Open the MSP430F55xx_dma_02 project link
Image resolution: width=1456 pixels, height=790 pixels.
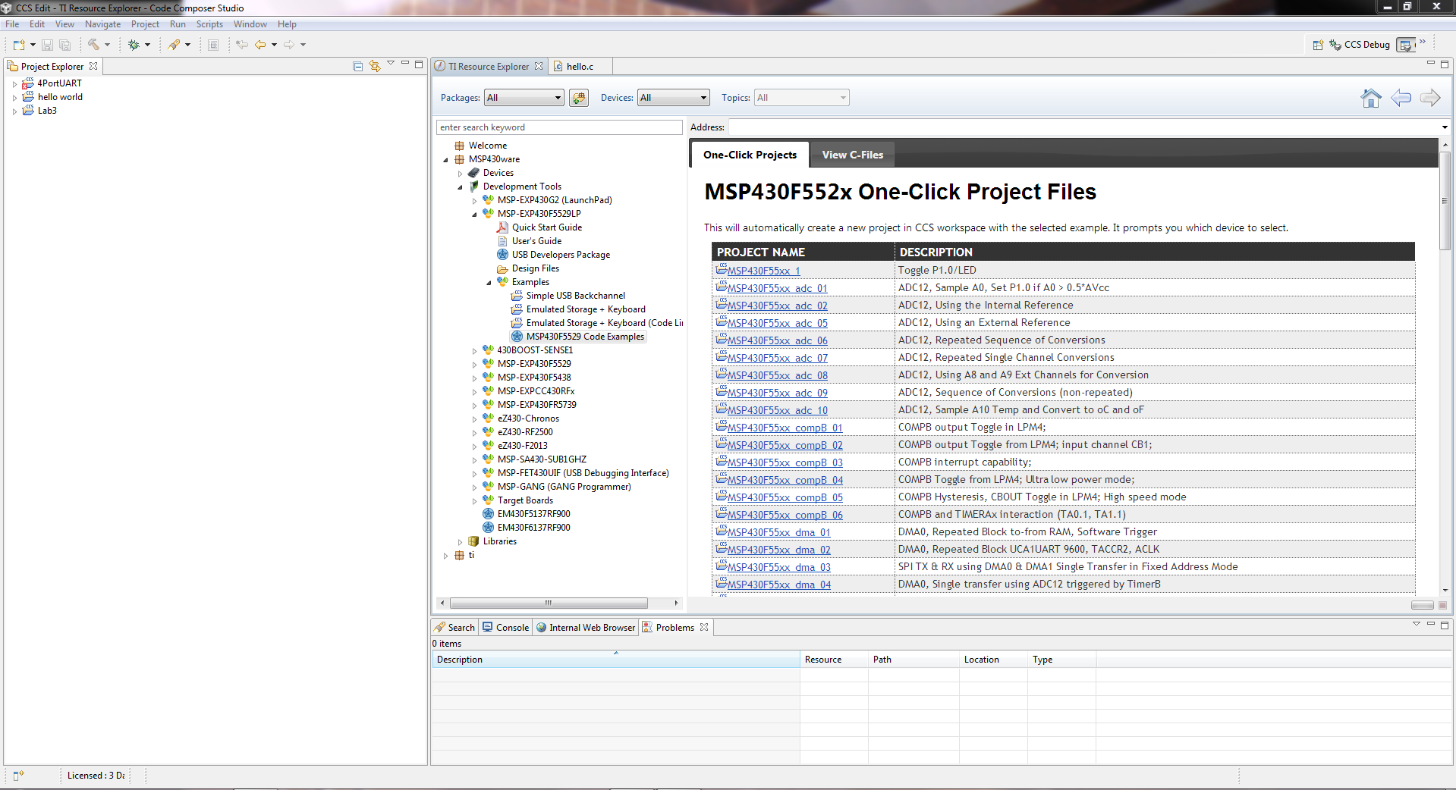point(778,550)
